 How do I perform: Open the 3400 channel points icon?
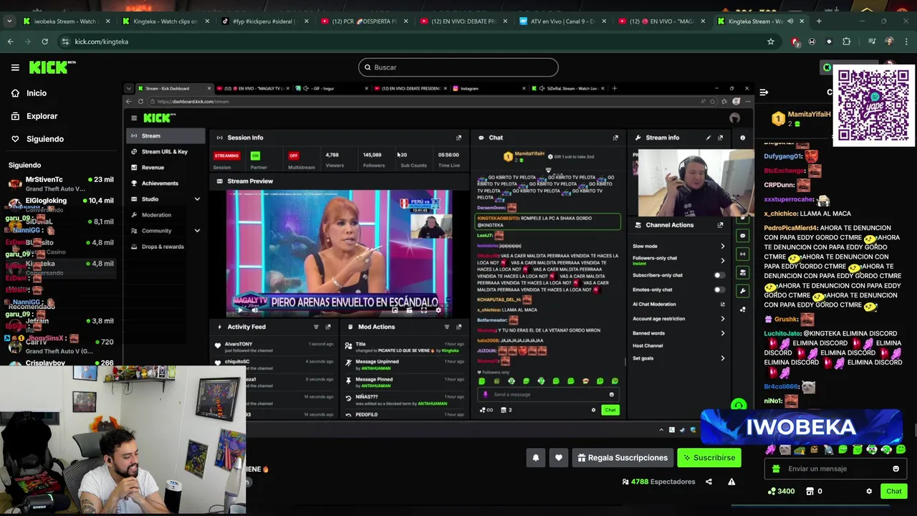pyautogui.click(x=772, y=492)
